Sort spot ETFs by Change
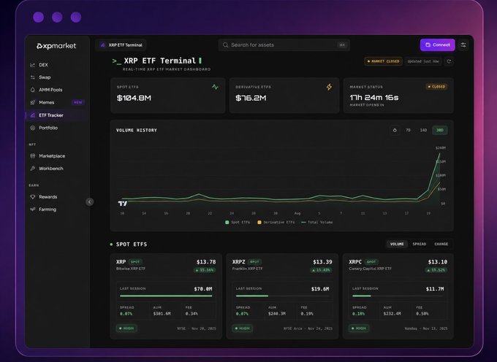The image size is (497, 362). [x=441, y=244]
